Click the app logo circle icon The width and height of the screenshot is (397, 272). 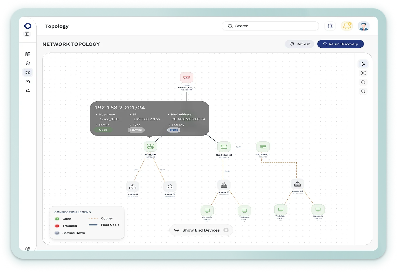pos(28,26)
